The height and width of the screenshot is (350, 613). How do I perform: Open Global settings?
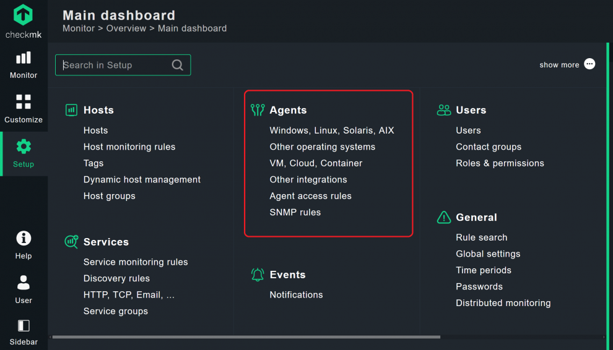tap(488, 254)
